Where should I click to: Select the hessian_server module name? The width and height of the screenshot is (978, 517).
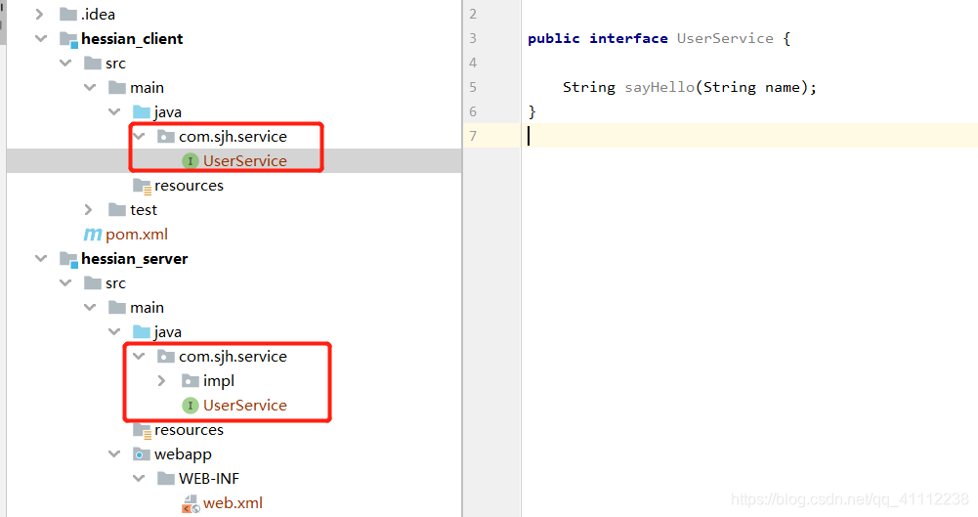[135, 259]
